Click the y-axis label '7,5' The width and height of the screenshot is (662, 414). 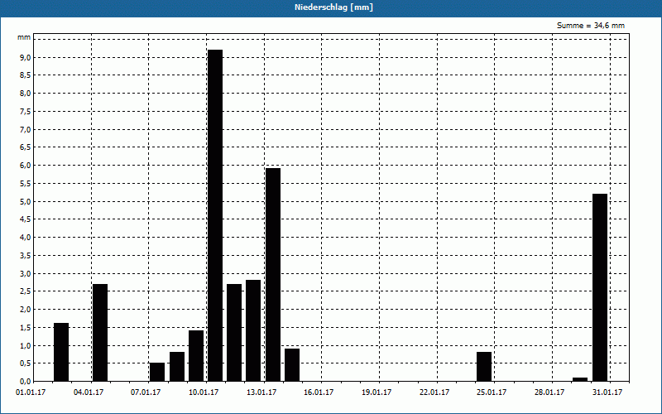coord(26,112)
